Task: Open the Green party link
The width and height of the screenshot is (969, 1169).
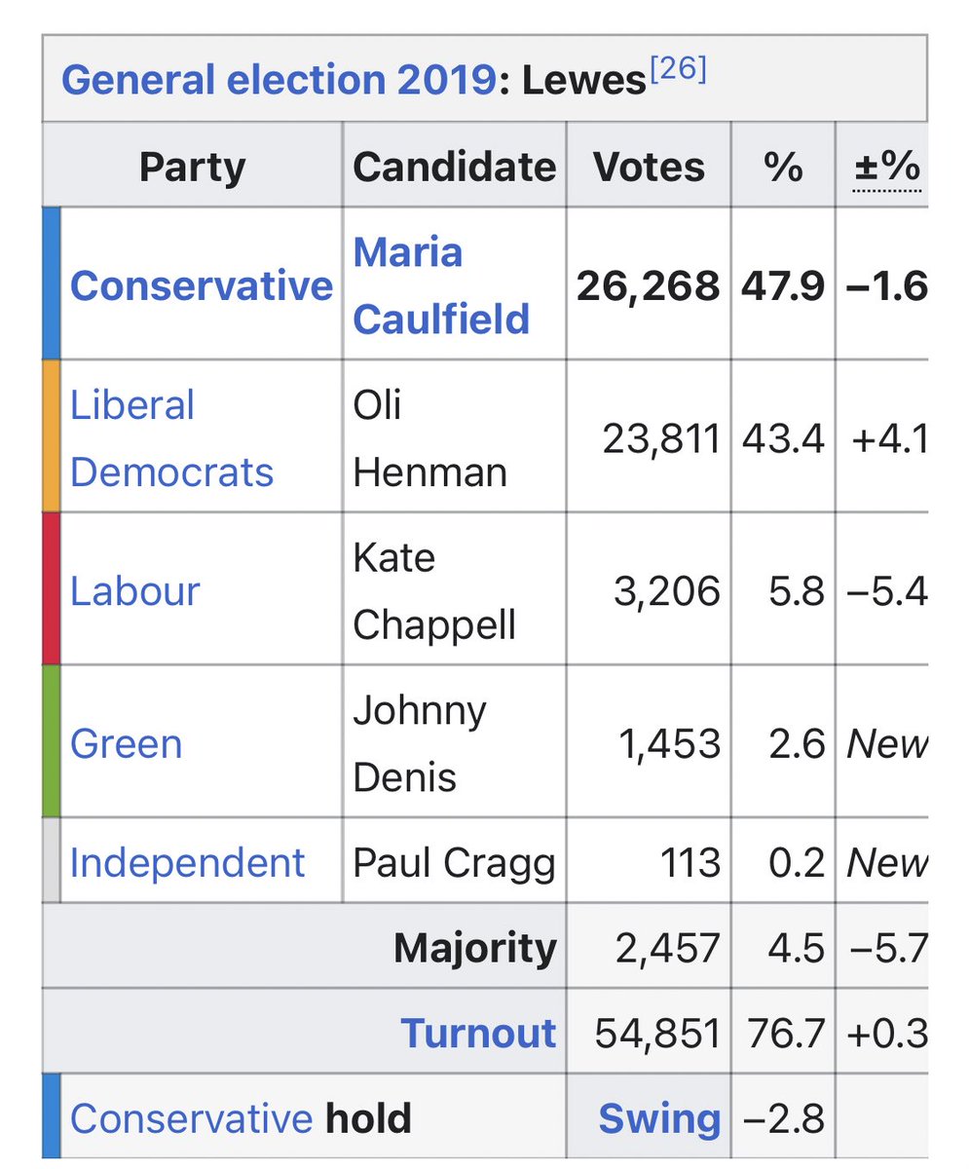Action: [127, 743]
